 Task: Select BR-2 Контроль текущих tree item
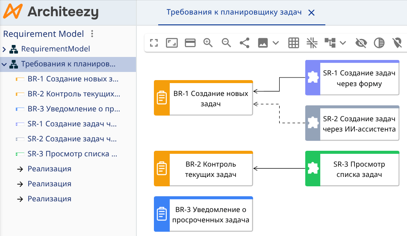pos(74,94)
